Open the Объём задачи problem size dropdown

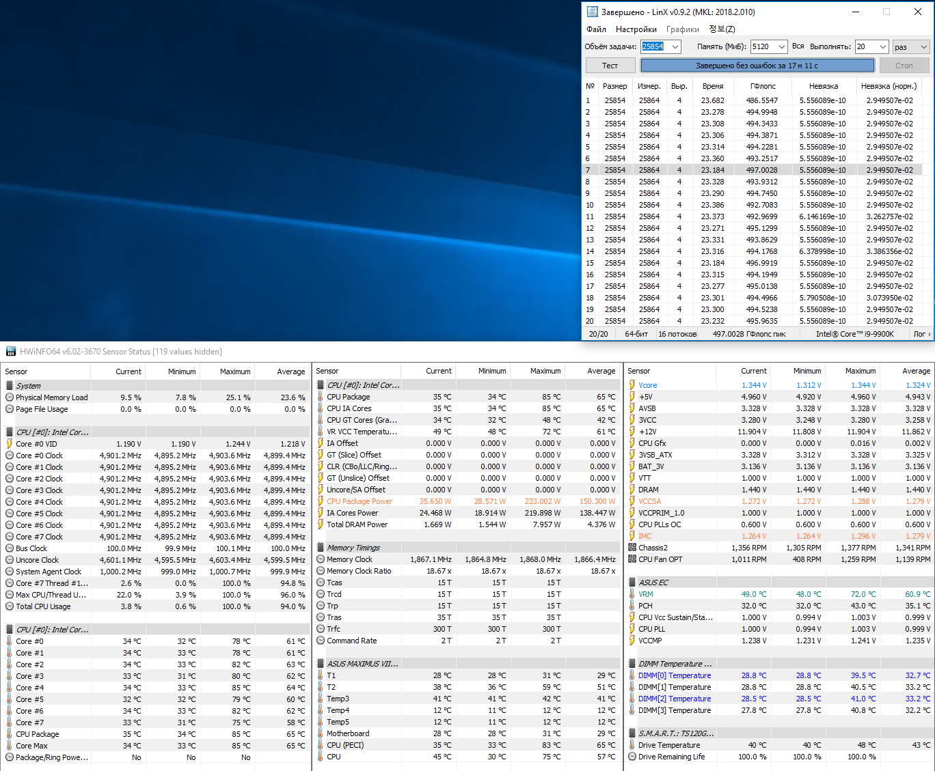point(675,47)
